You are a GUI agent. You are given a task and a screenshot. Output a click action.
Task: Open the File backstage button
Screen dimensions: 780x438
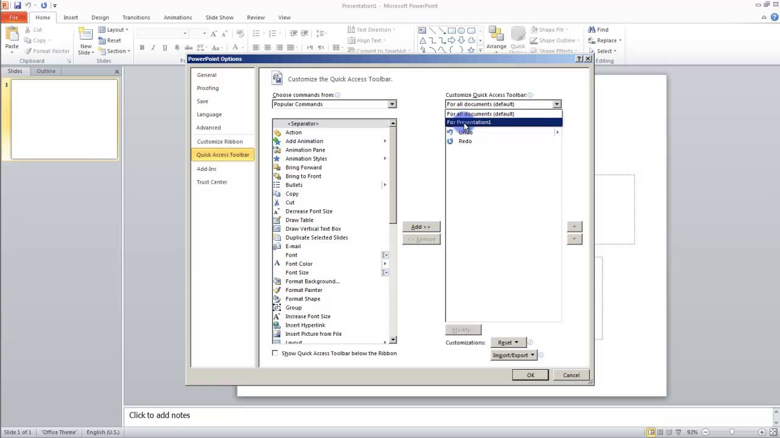point(13,18)
